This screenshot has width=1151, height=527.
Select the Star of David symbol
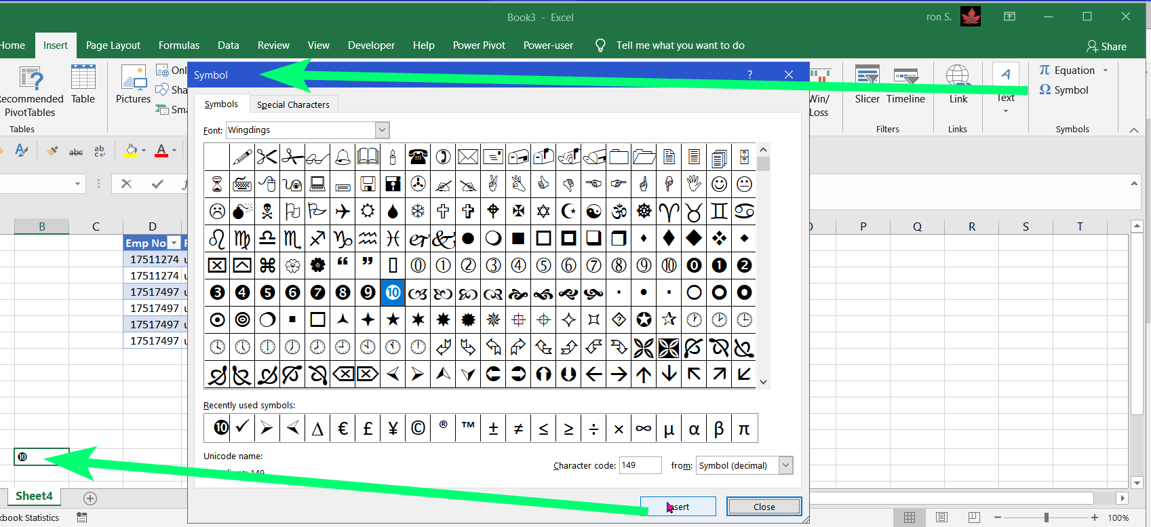pyautogui.click(x=543, y=211)
